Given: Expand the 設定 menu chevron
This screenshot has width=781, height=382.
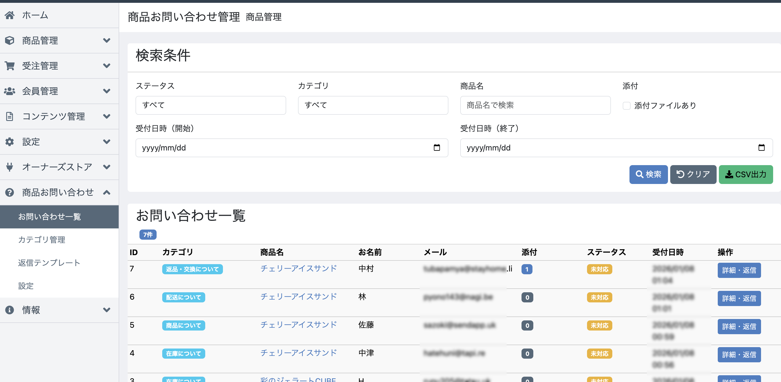Looking at the screenshot, I should pyautogui.click(x=107, y=142).
